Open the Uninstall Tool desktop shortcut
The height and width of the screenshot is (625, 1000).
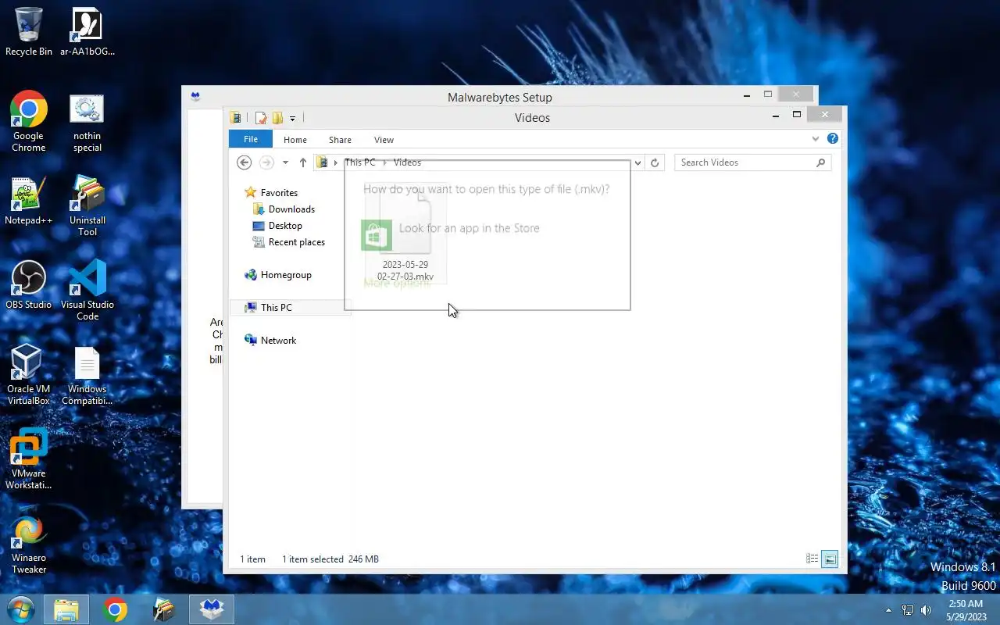tap(87, 205)
